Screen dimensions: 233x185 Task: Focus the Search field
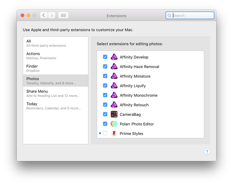190,16
